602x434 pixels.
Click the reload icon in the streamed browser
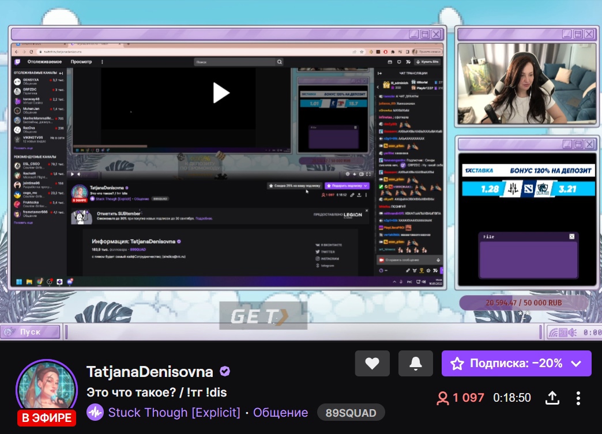click(31, 52)
